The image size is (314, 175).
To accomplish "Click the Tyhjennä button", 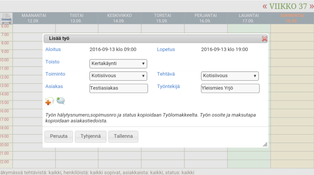I will coord(91,136).
